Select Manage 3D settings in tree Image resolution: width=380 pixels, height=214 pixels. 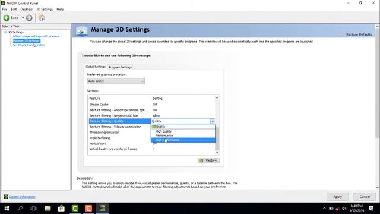26,41
